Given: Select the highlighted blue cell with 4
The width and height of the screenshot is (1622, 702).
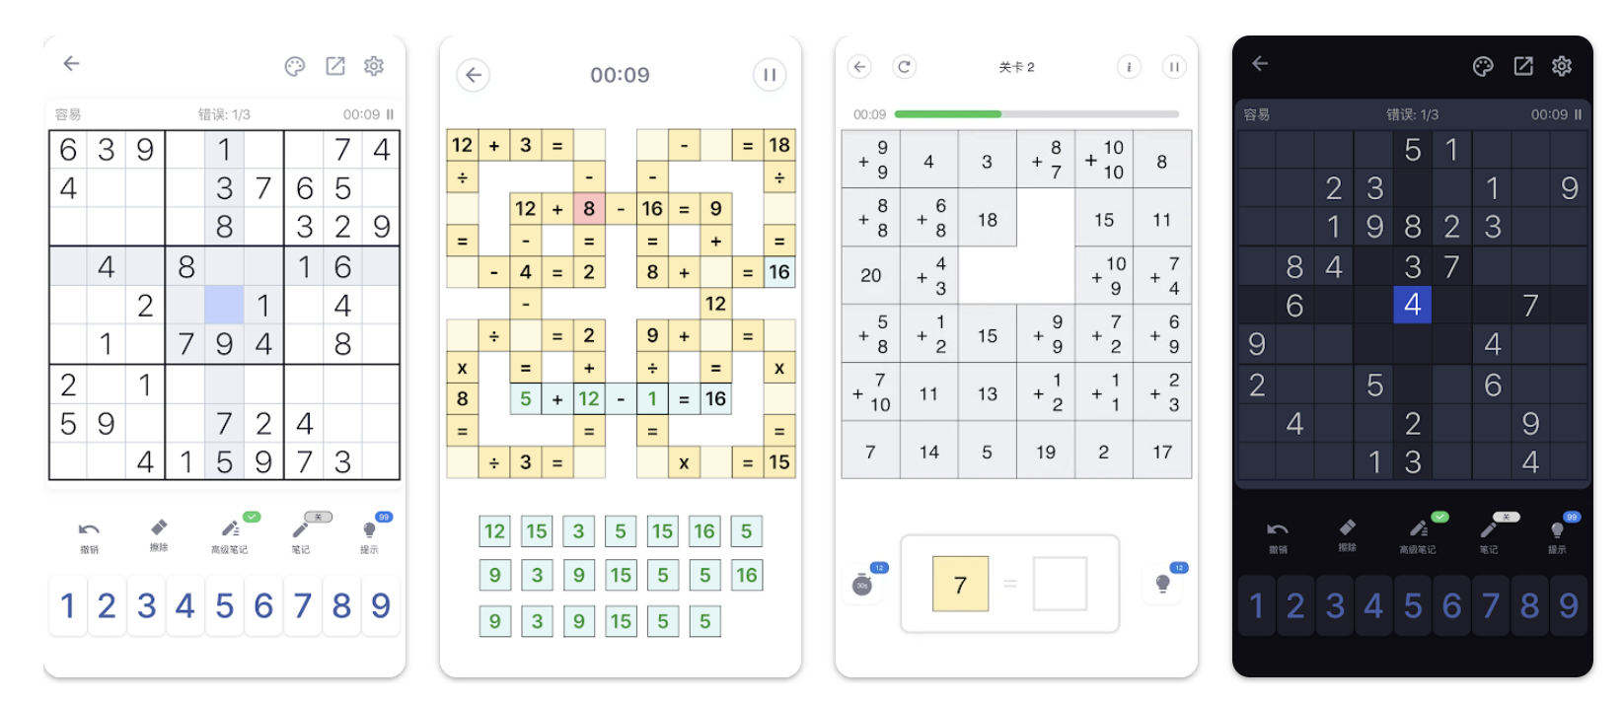Looking at the screenshot, I should point(1413,305).
